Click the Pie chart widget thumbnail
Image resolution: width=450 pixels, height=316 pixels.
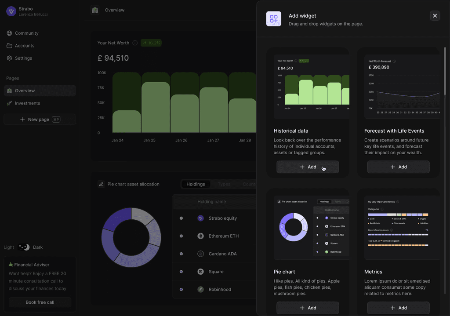pyautogui.click(x=312, y=228)
